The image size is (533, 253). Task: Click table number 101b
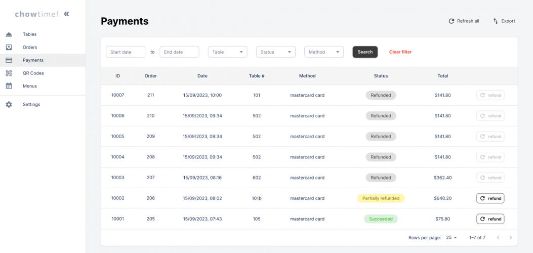[257, 198]
